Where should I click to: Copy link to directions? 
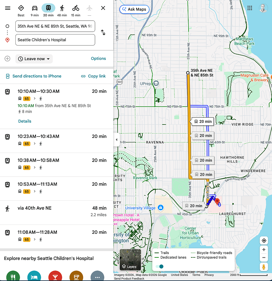(93, 76)
